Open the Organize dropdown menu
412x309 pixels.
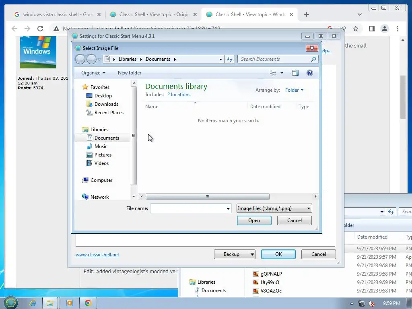93,73
